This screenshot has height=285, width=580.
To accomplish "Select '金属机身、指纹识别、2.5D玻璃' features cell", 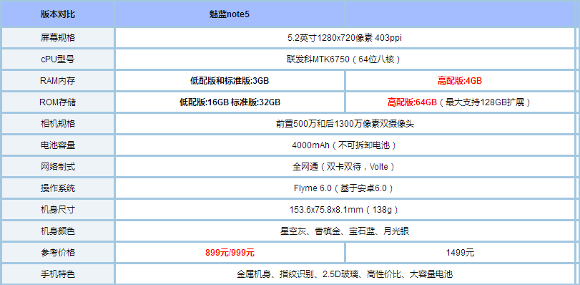I will [x=345, y=274].
